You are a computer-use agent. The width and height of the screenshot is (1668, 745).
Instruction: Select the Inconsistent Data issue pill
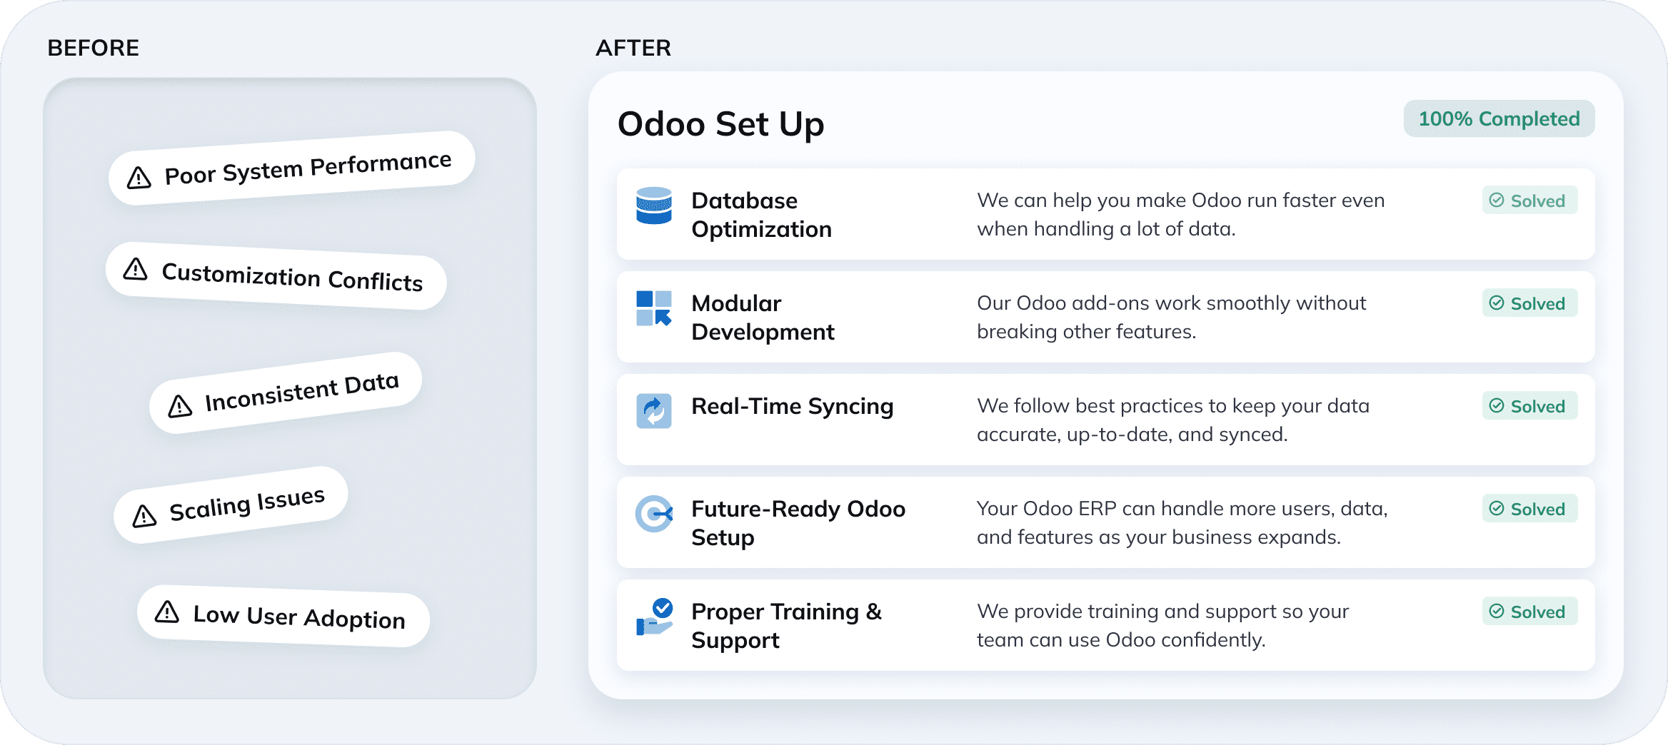point(286,392)
